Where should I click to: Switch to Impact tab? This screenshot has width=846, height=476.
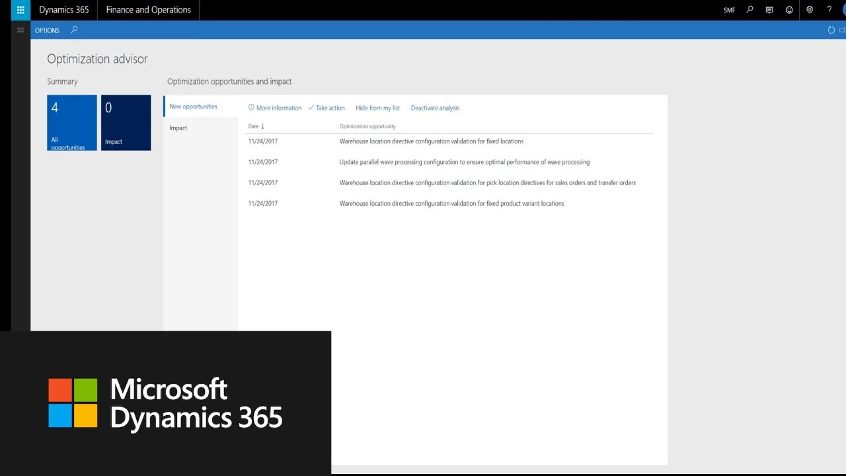point(200,128)
